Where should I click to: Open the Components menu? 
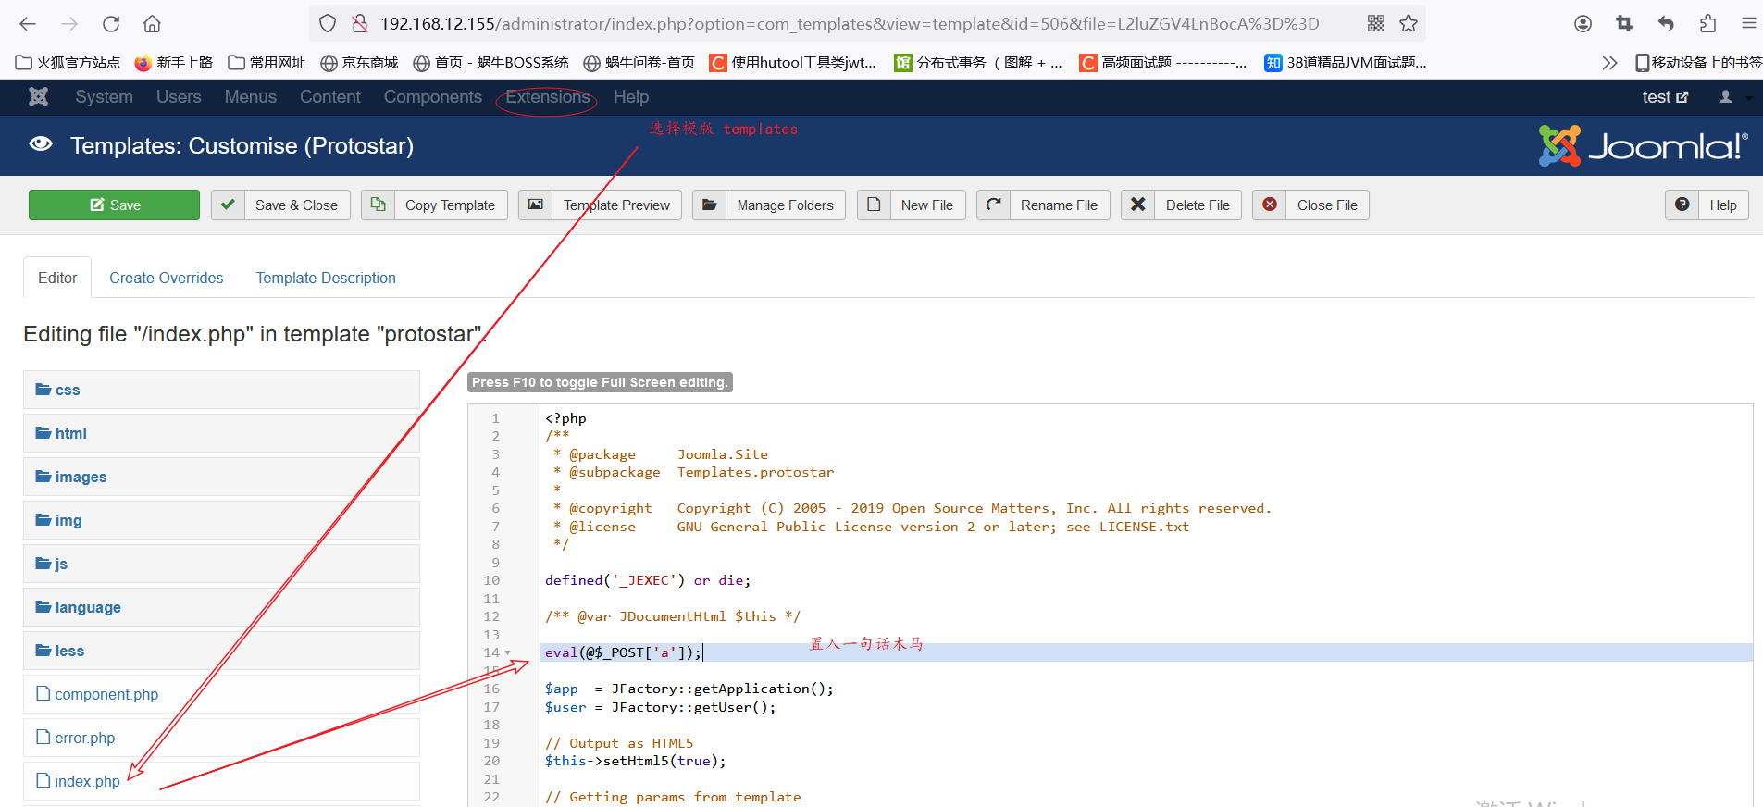tap(432, 96)
